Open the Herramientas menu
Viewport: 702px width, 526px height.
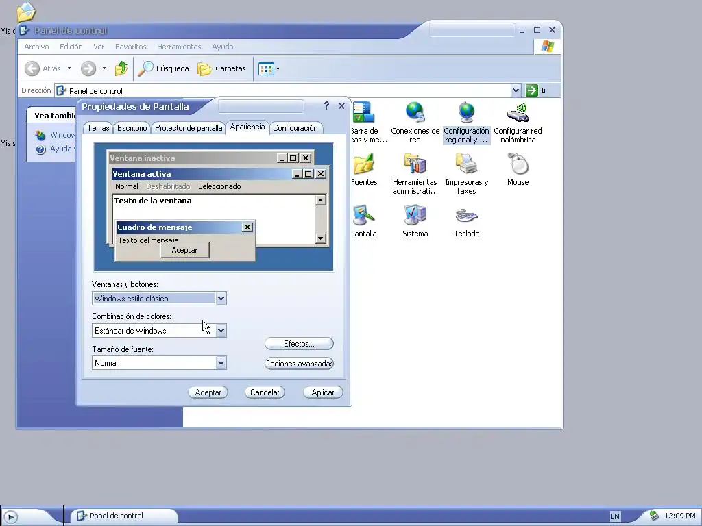pos(179,47)
